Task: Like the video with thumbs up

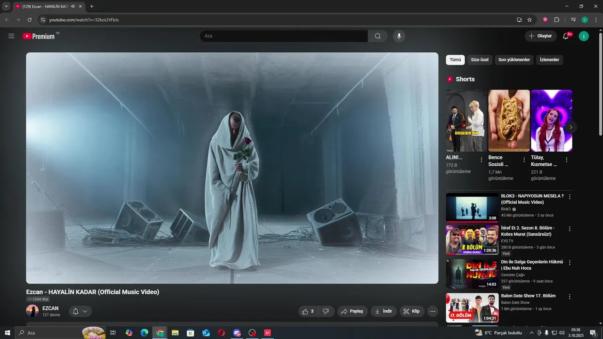Action: click(308, 311)
